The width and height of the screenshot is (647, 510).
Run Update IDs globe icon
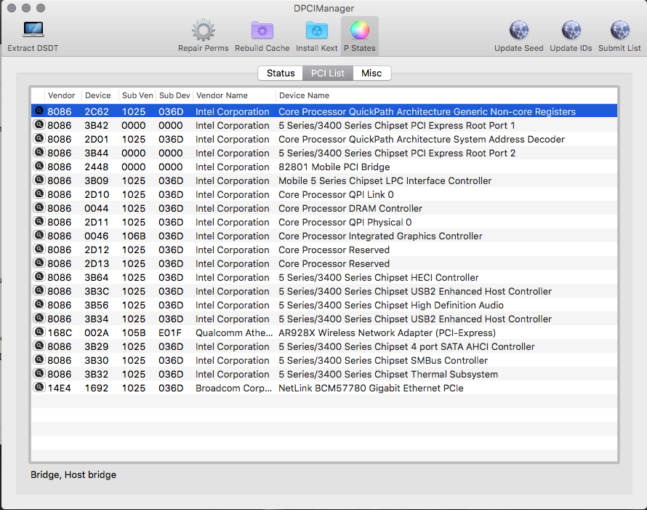pyautogui.click(x=571, y=30)
